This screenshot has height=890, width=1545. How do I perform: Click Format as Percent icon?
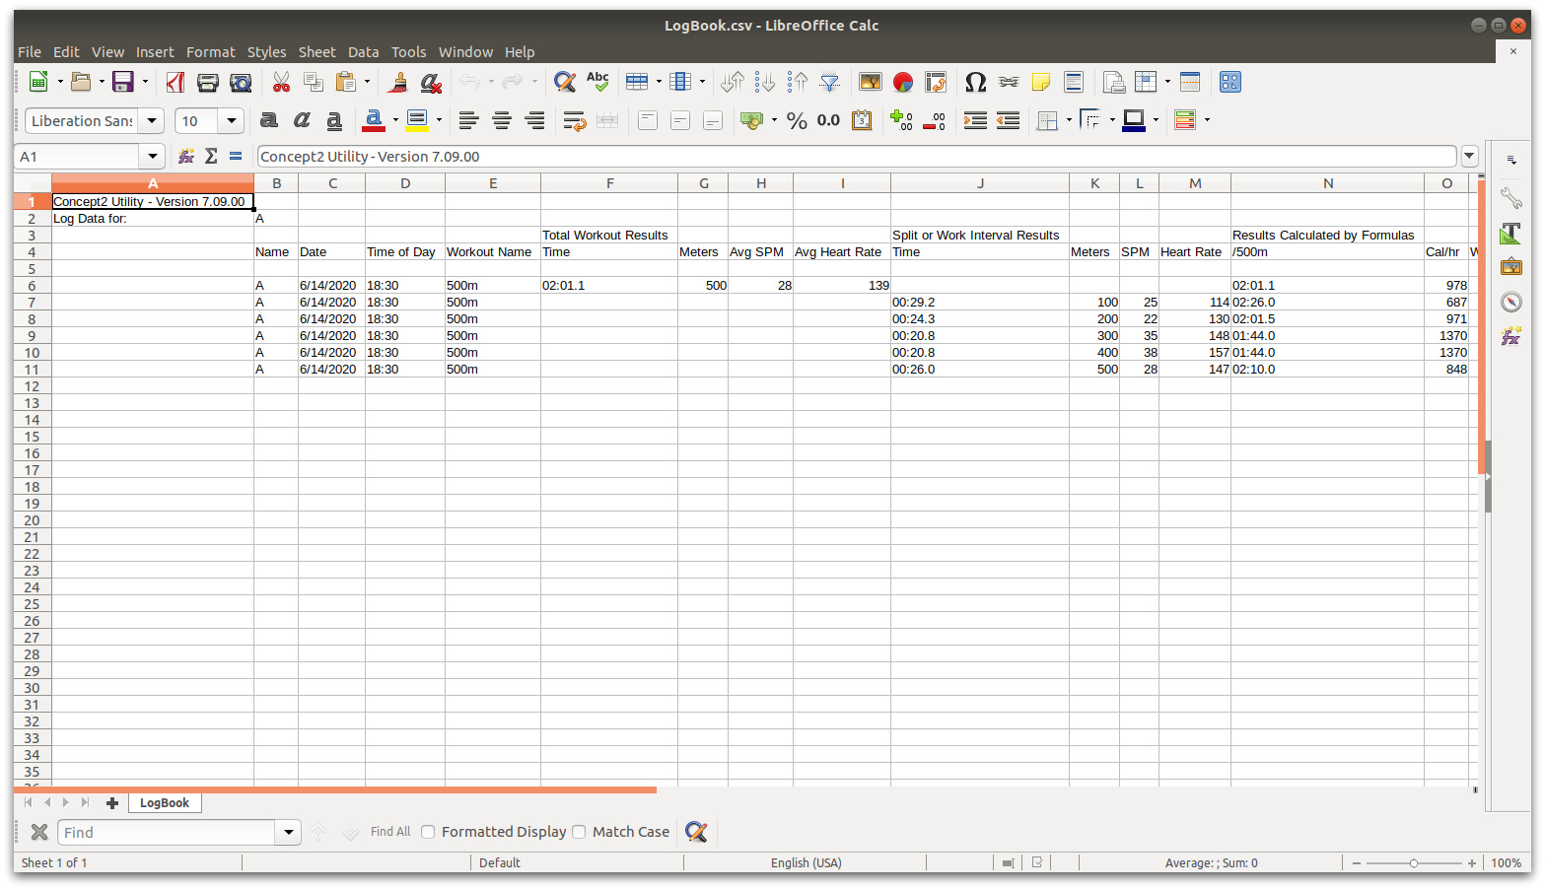(x=797, y=120)
